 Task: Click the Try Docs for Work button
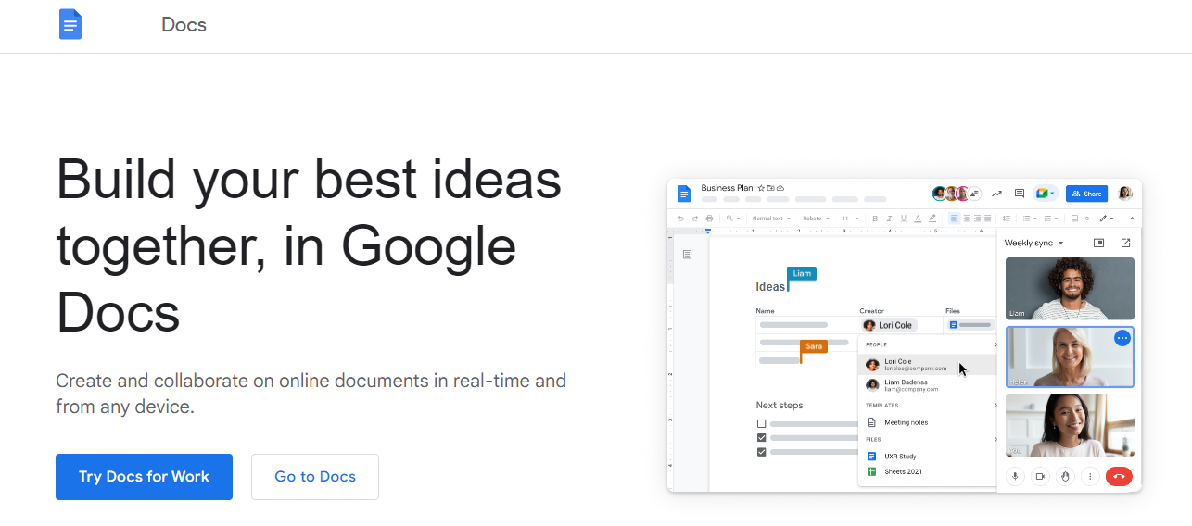click(144, 477)
